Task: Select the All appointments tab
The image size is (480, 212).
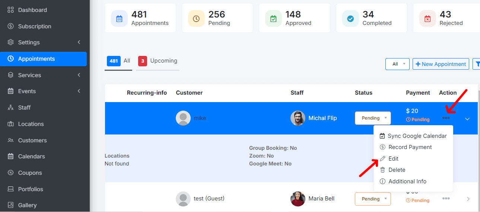Action: 118,61
